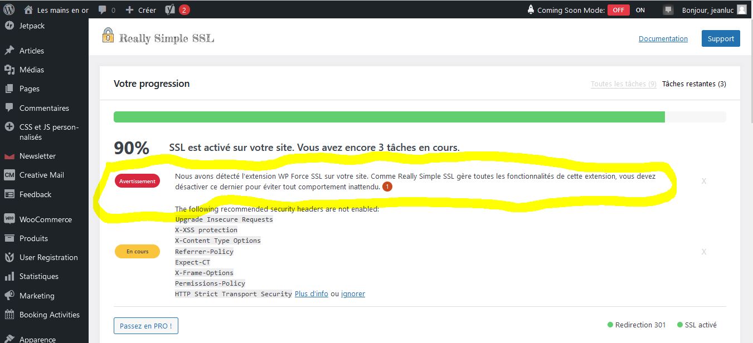Click the yellow En cours label
Screen dimensions: 753x343
coord(137,252)
